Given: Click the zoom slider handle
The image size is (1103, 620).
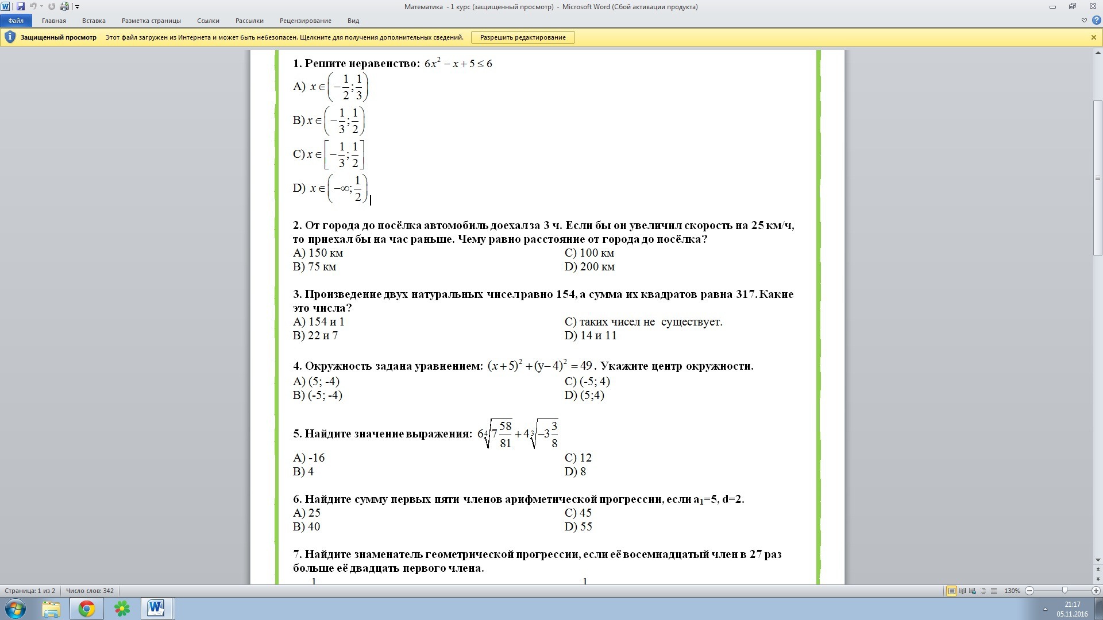Looking at the screenshot, I should [x=1065, y=591].
